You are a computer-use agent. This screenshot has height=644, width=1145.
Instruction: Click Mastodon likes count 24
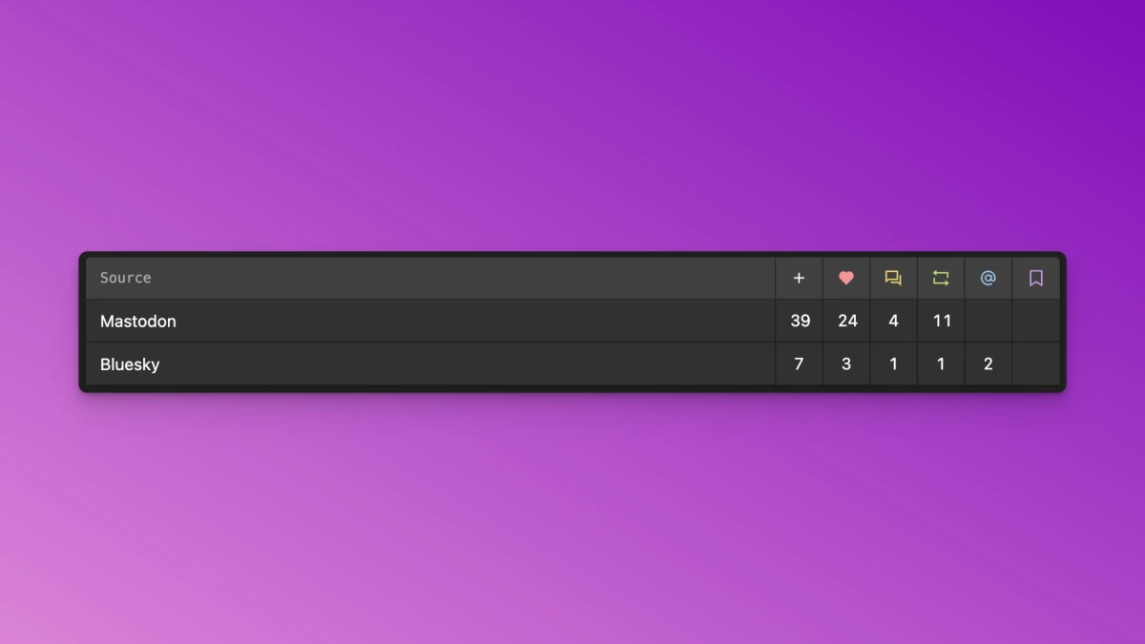click(x=847, y=322)
